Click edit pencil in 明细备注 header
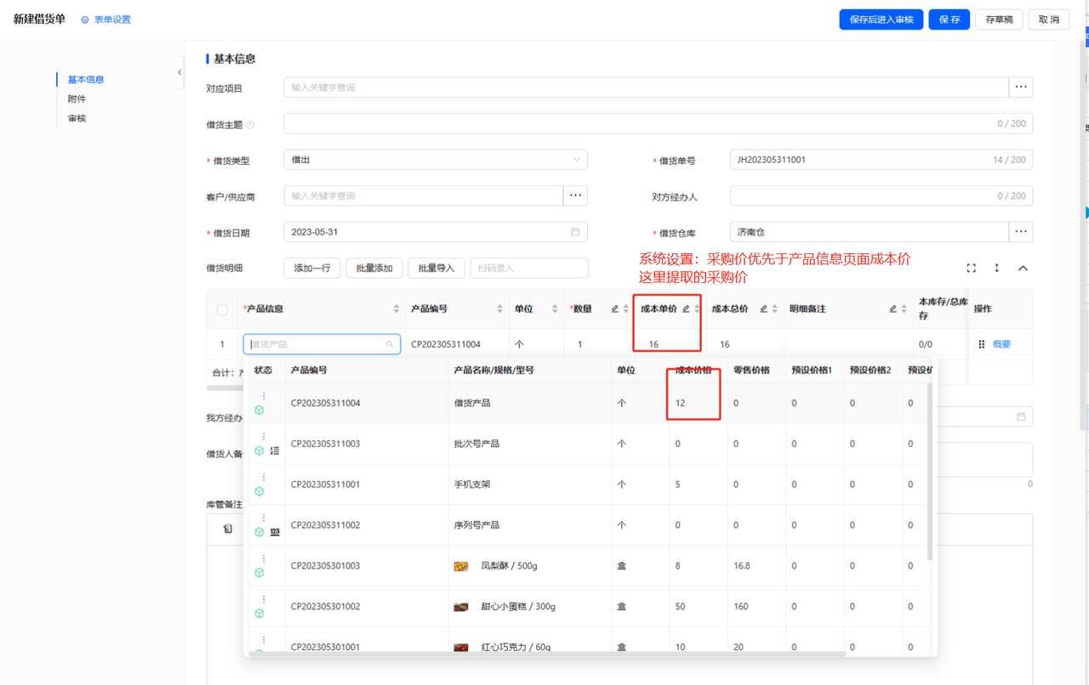 tap(892, 309)
